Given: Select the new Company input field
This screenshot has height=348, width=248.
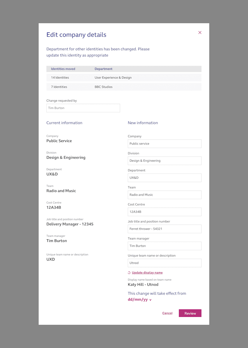Looking at the screenshot, I should pos(164,144).
